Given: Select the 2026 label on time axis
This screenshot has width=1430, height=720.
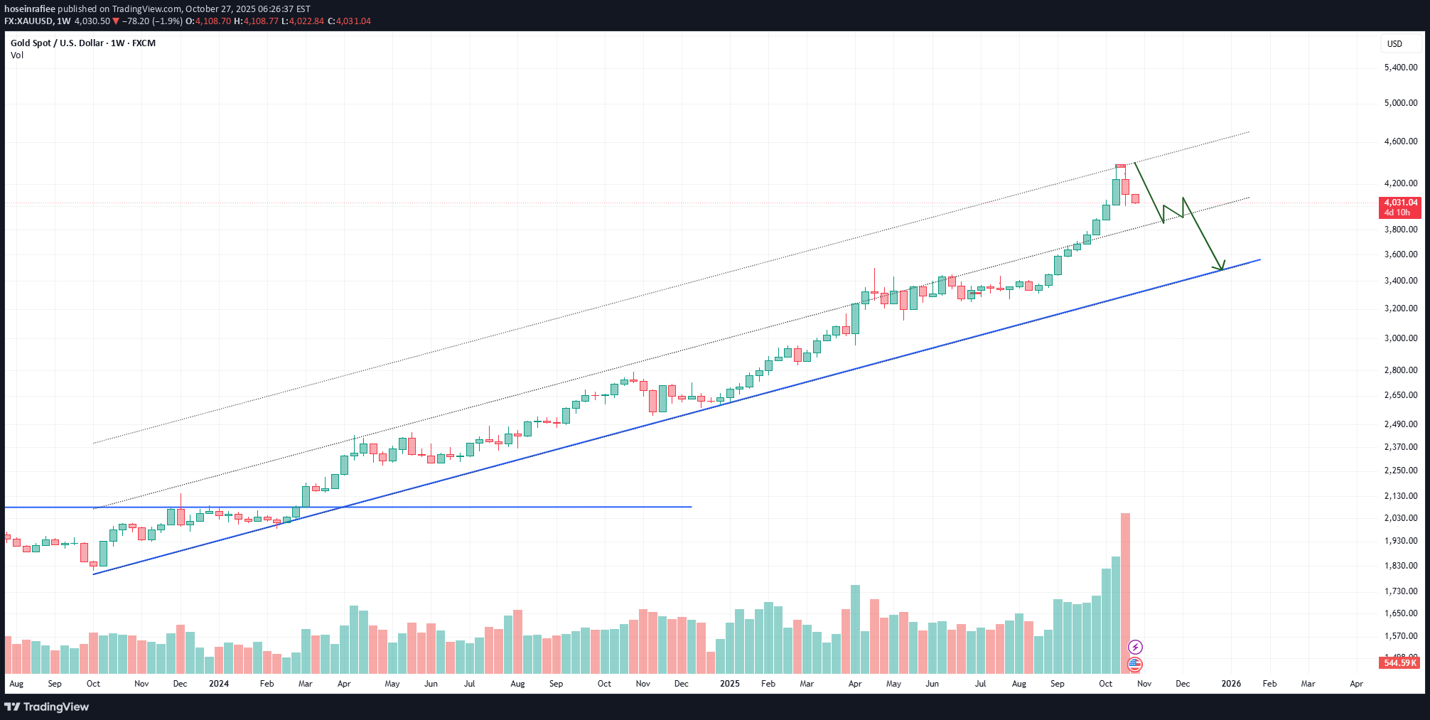Looking at the screenshot, I should pos(1231,684).
